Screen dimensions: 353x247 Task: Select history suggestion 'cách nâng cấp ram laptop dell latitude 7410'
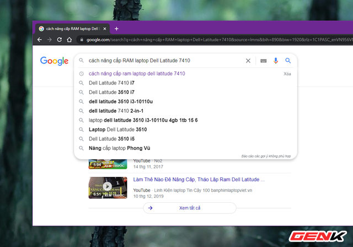(137, 73)
